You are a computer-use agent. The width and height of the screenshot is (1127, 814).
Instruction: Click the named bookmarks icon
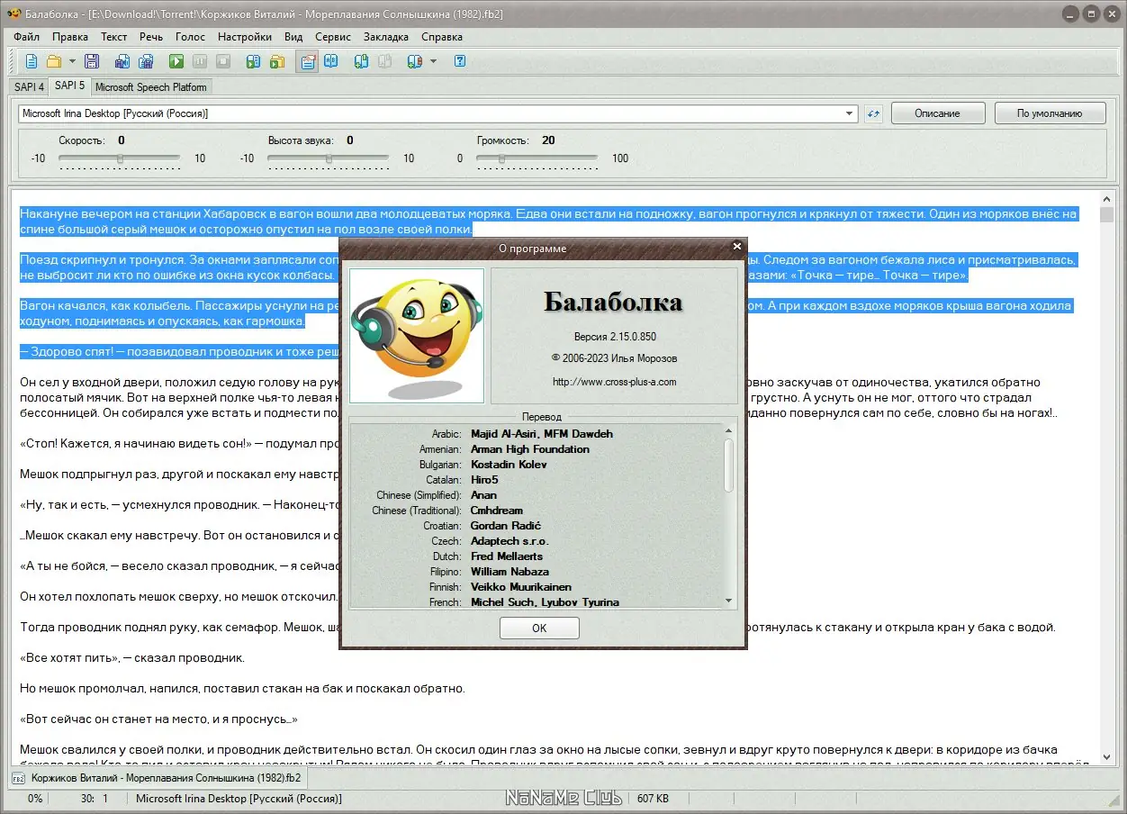coord(414,61)
